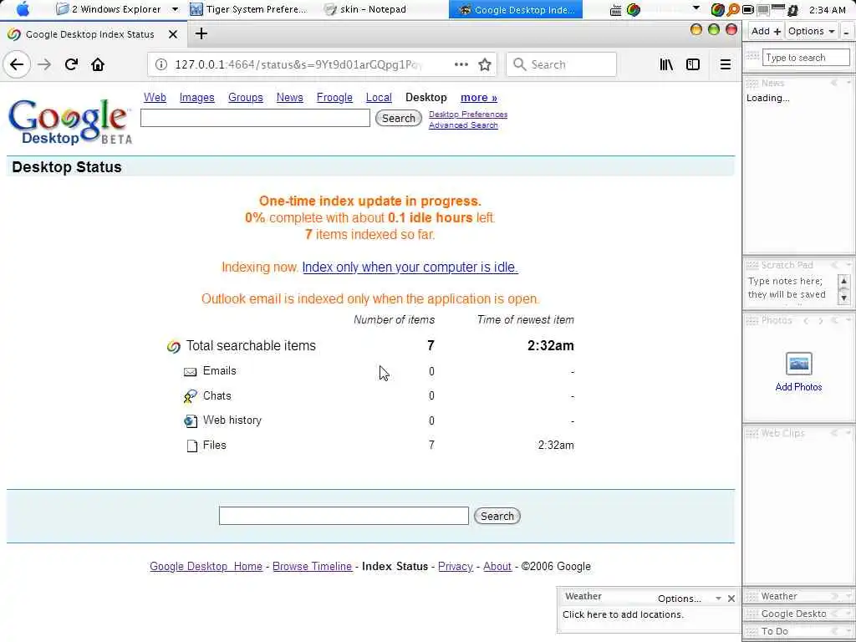This screenshot has width=856, height=642.
Task: Click the orange magnifier tray icon
Action: [733, 10]
